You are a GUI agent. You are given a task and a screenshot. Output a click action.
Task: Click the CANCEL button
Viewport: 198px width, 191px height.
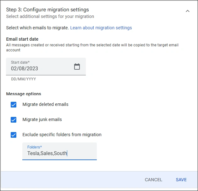[153, 180]
